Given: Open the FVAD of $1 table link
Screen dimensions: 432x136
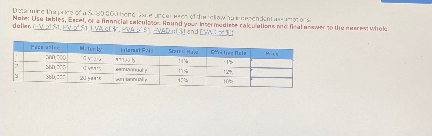Looking at the screenshot, I should tap(169, 31).
